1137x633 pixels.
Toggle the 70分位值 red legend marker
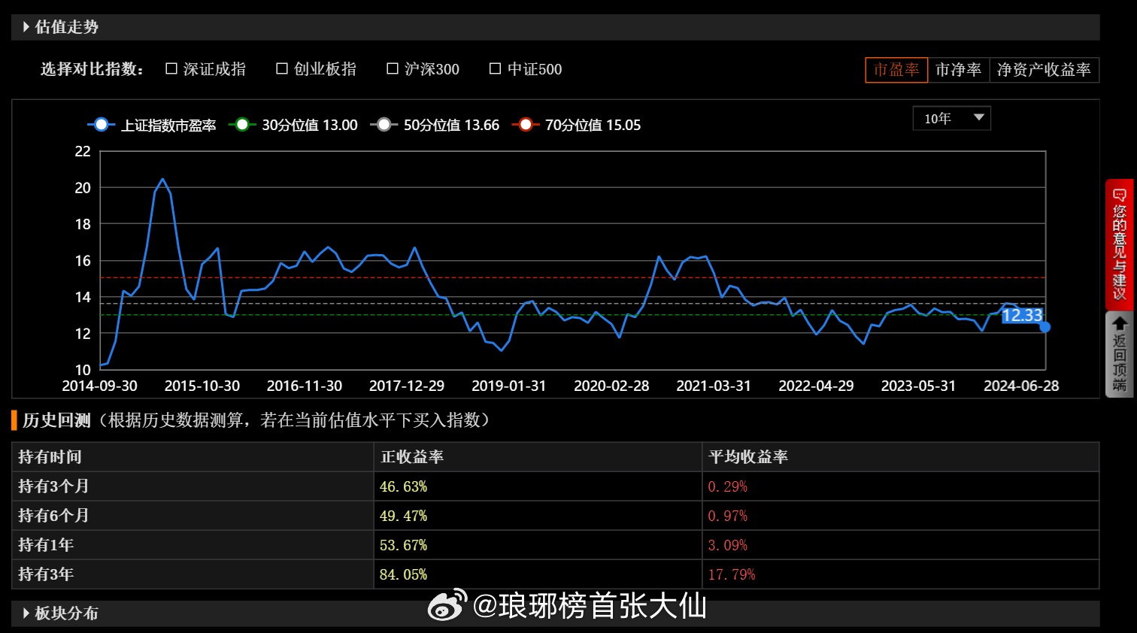[525, 125]
